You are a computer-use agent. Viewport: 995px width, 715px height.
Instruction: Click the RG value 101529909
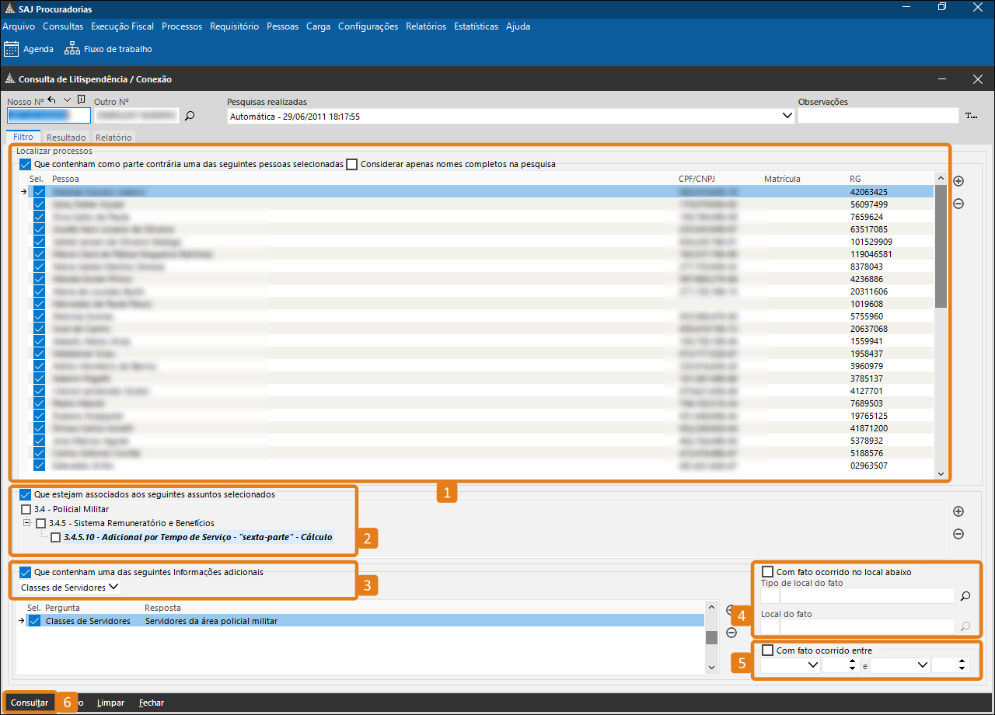(x=871, y=242)
